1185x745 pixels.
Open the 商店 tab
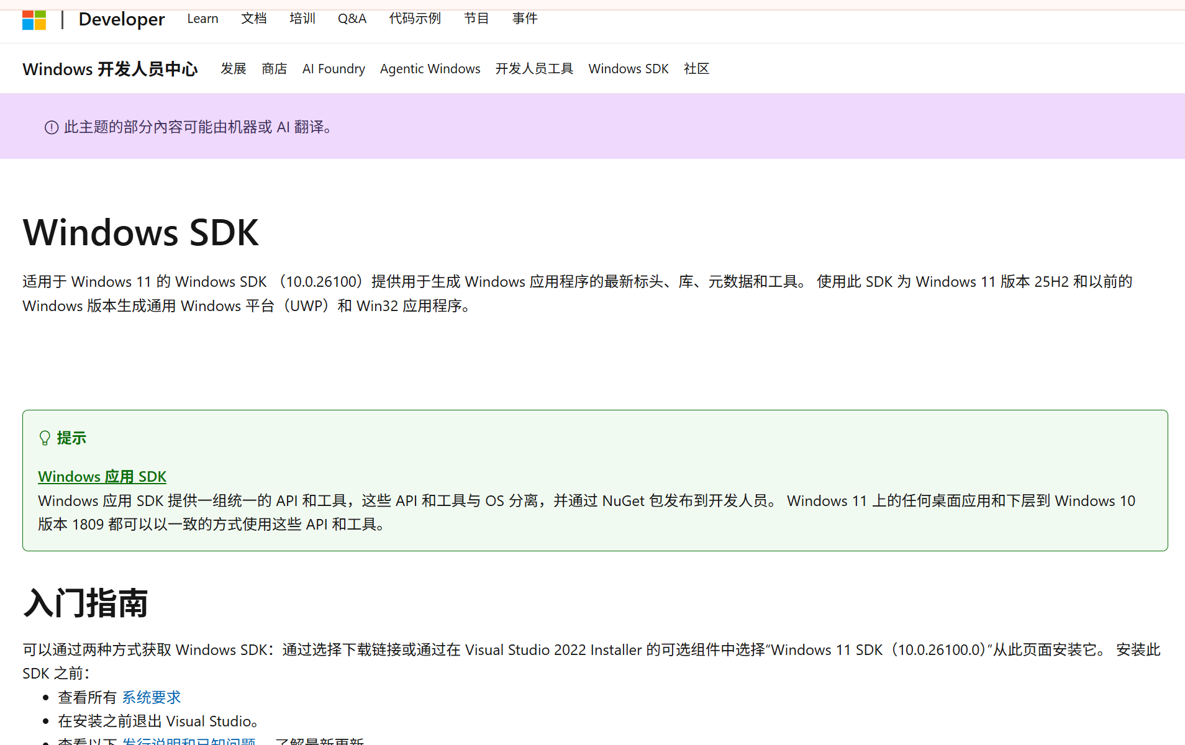tap(275, 69)
